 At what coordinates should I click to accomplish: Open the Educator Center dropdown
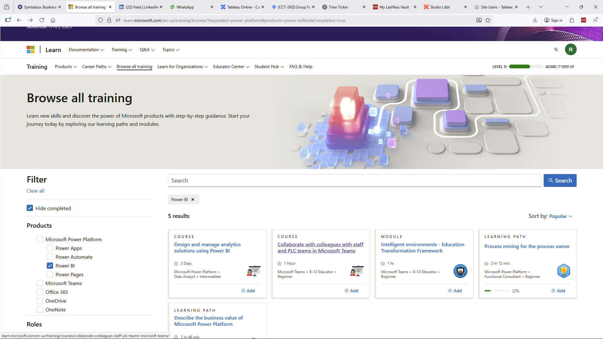[231, 66]
